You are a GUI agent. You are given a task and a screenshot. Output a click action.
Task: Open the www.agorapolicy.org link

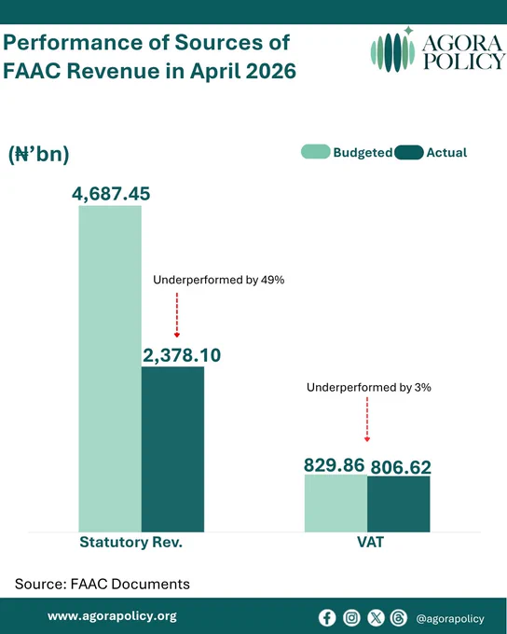[x=112, y=616]
